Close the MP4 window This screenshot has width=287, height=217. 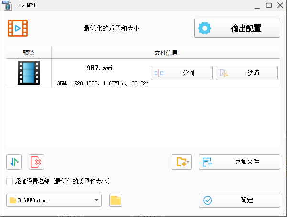280,5
